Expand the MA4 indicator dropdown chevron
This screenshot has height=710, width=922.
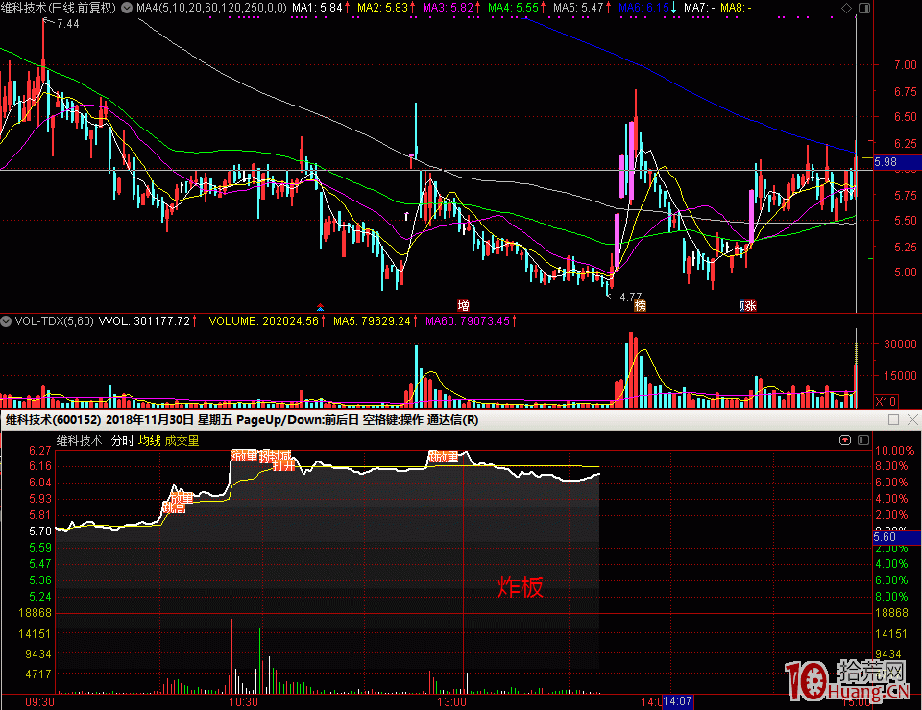point(128,8)
